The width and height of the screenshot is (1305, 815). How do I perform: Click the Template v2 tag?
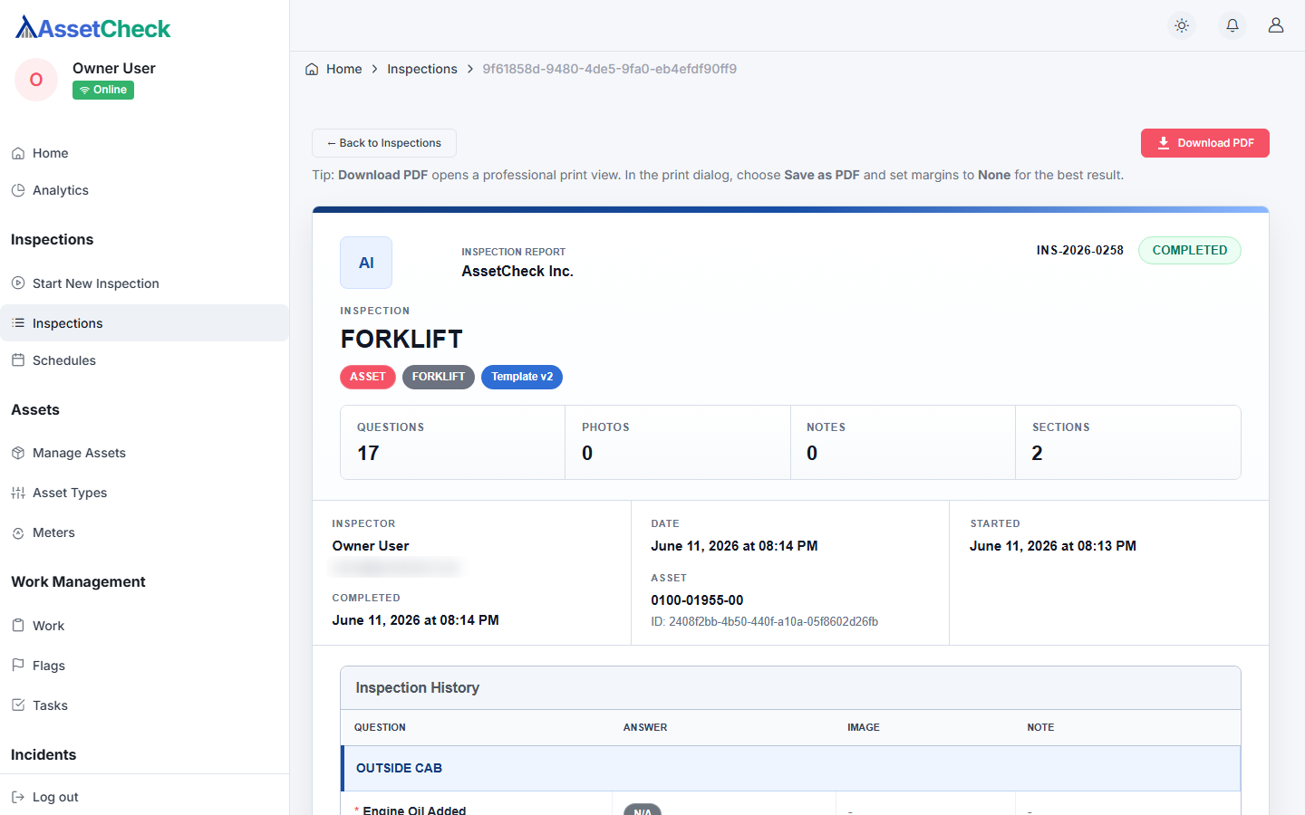point(522,377)
